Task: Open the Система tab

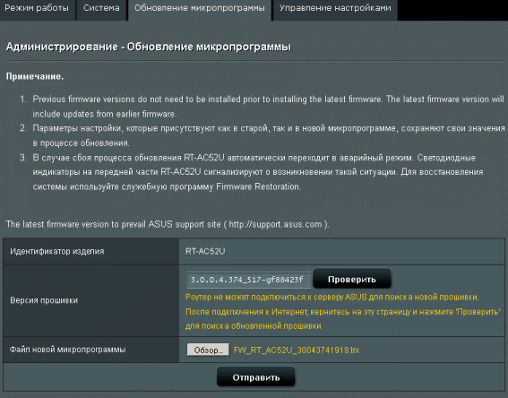Action: click(x=101, y=9)
